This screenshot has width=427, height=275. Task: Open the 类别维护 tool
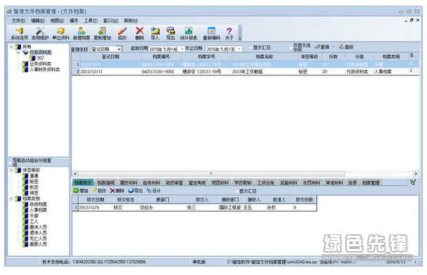tap(40, 34)
